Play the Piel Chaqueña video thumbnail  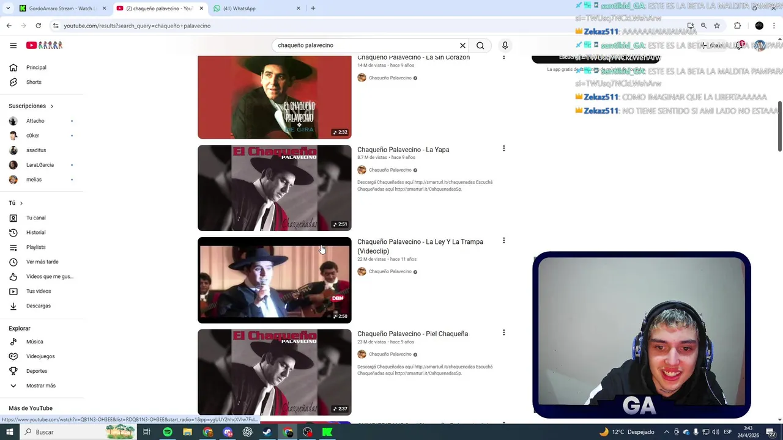click(x=275, y=372)
